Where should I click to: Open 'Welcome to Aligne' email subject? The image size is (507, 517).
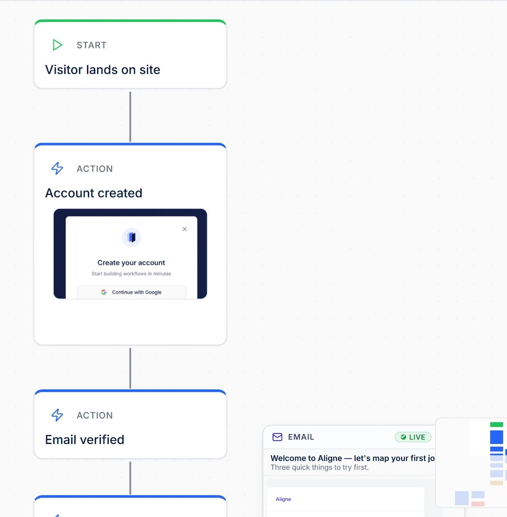tap(352, 458)
